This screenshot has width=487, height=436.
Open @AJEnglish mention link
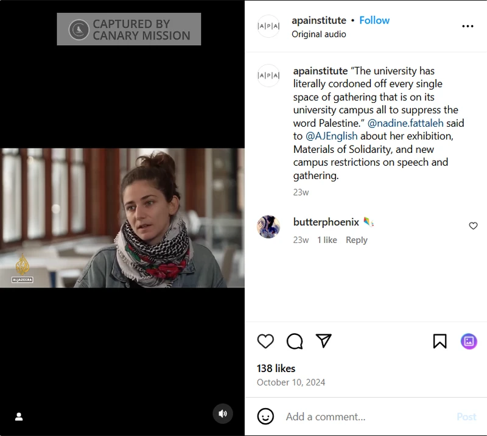point(331,136)
